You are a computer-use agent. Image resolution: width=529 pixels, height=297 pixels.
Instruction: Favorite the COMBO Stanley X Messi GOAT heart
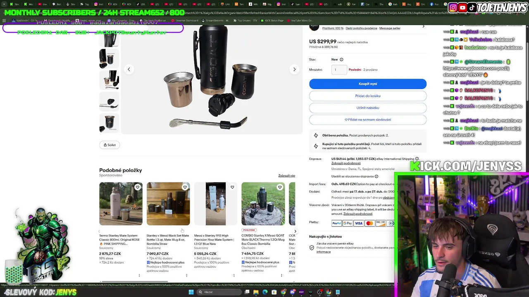tap(280, 187)
